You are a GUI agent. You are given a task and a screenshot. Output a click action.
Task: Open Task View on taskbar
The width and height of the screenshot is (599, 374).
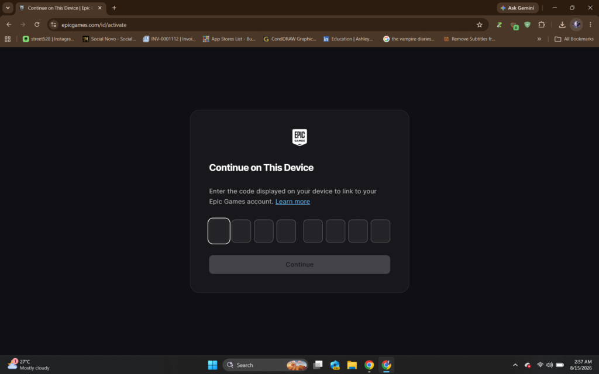pyautogui.click(x=318, y=365)
